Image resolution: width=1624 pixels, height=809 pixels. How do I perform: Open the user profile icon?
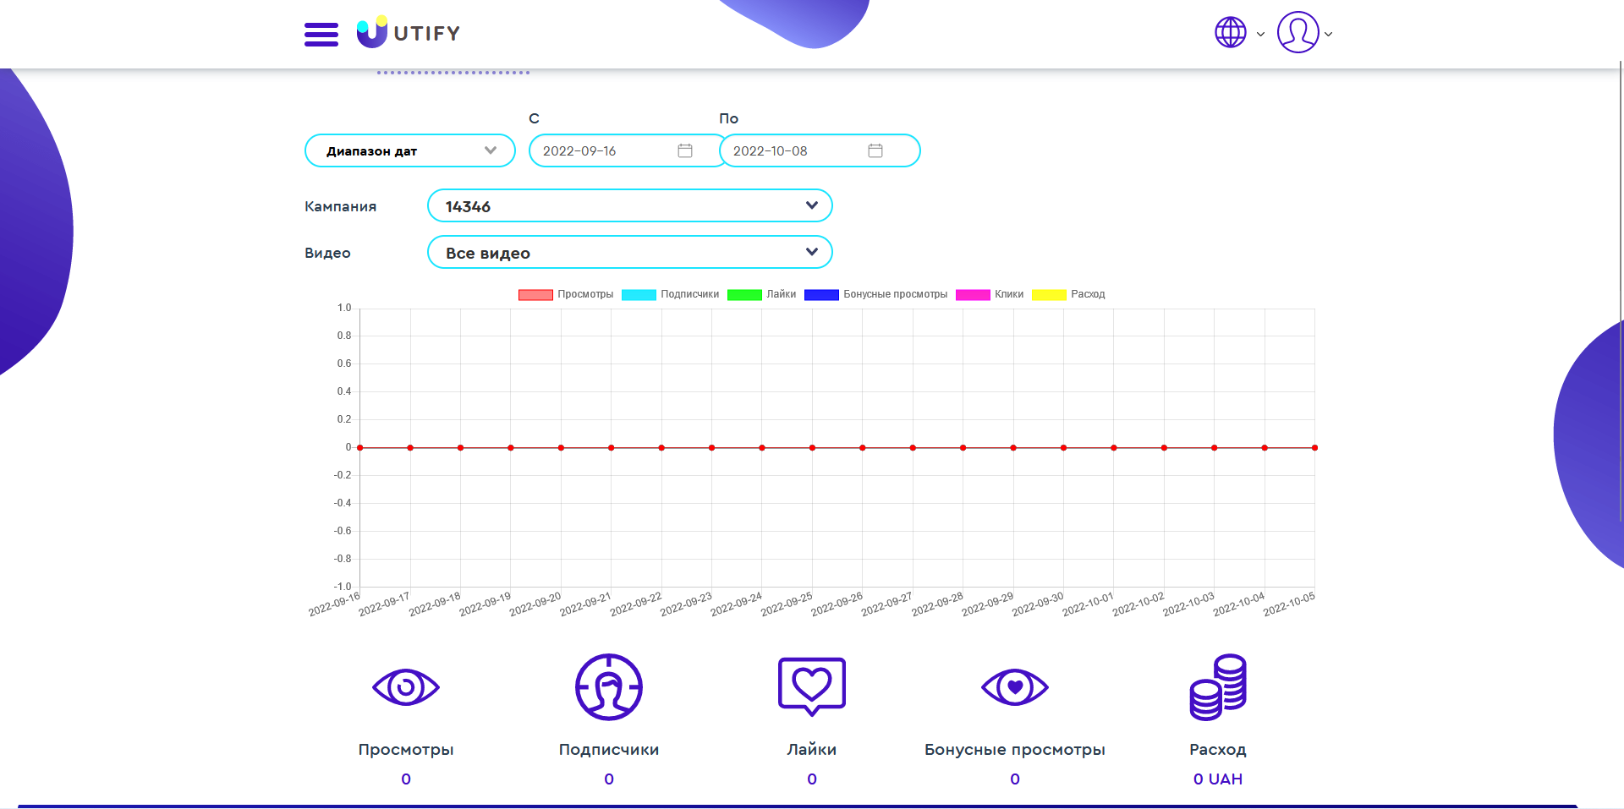[x=1298, y=33]
